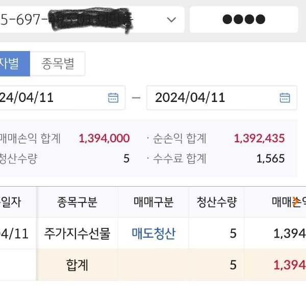The width and height of the screenshot is (306, 306).
Task: Click the orange scroll-right arrow in table header
Action: [296, 202]
